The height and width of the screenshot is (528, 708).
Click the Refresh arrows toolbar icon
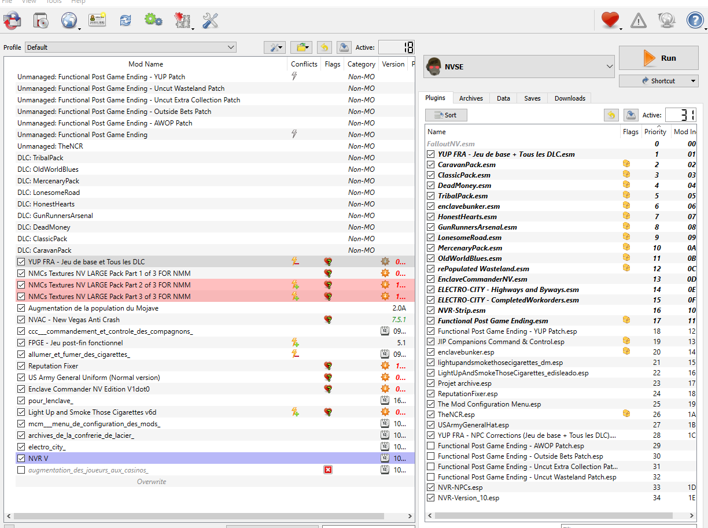(x=125, y=21)
